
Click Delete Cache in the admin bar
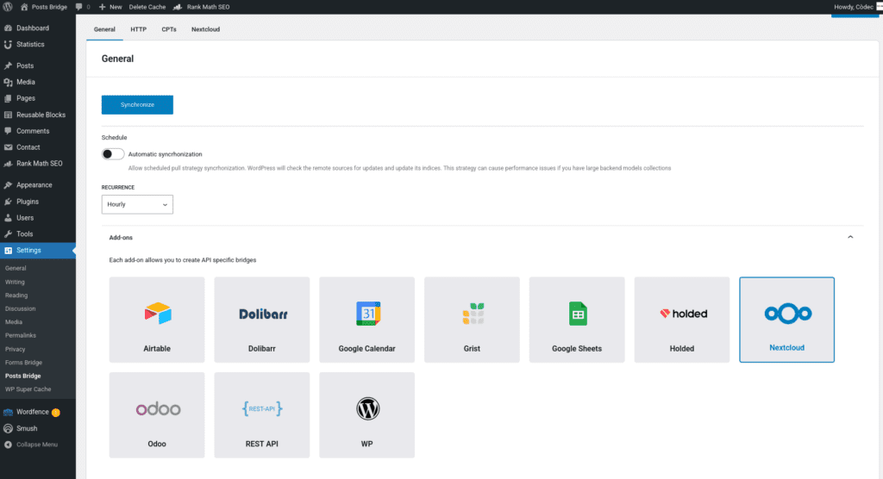147,7
